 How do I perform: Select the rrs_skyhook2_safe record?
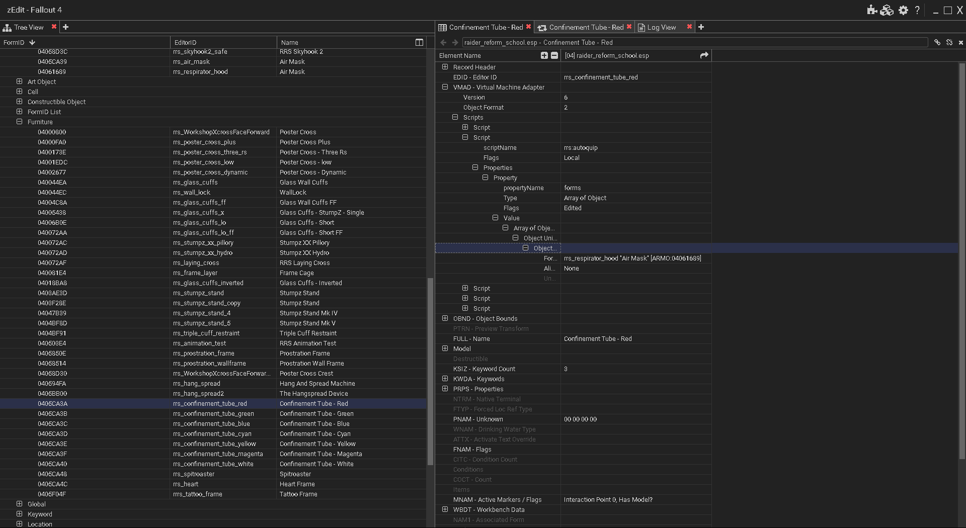point(213,52)
